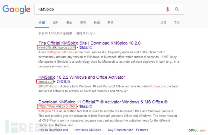This screenshot has height=135, width=208.
Task: Open the 更多 menu
Action: pyautogui.click(x=110, y=23)
